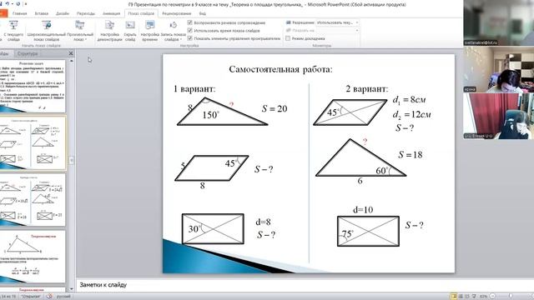Open Quick Access Toolbar customize dropdown

[x=26, y=4]
